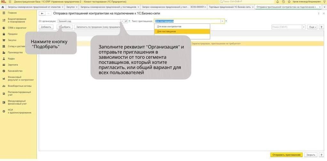Open the organization field's open-form icon

pos(126,21)
